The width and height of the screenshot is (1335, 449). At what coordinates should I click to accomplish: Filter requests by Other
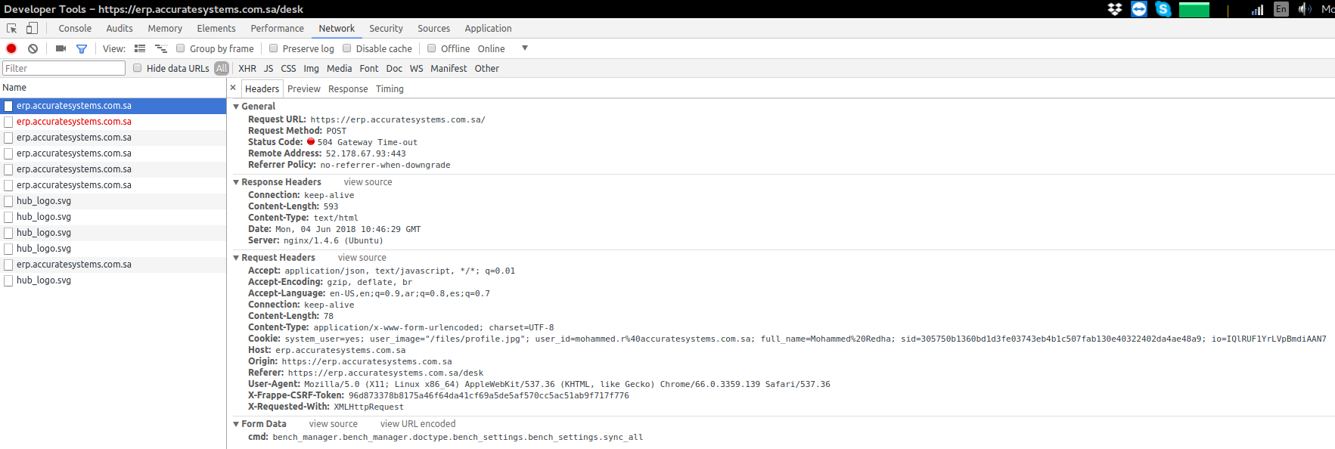487,68
